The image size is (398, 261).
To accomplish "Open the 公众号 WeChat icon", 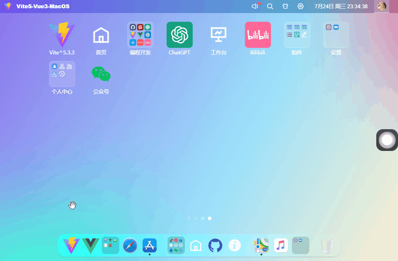I will 101,74.
